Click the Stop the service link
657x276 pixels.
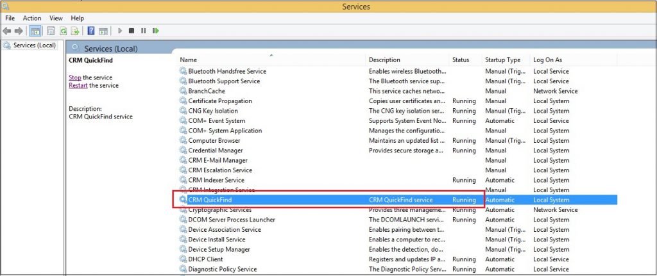tap(75, 77)
